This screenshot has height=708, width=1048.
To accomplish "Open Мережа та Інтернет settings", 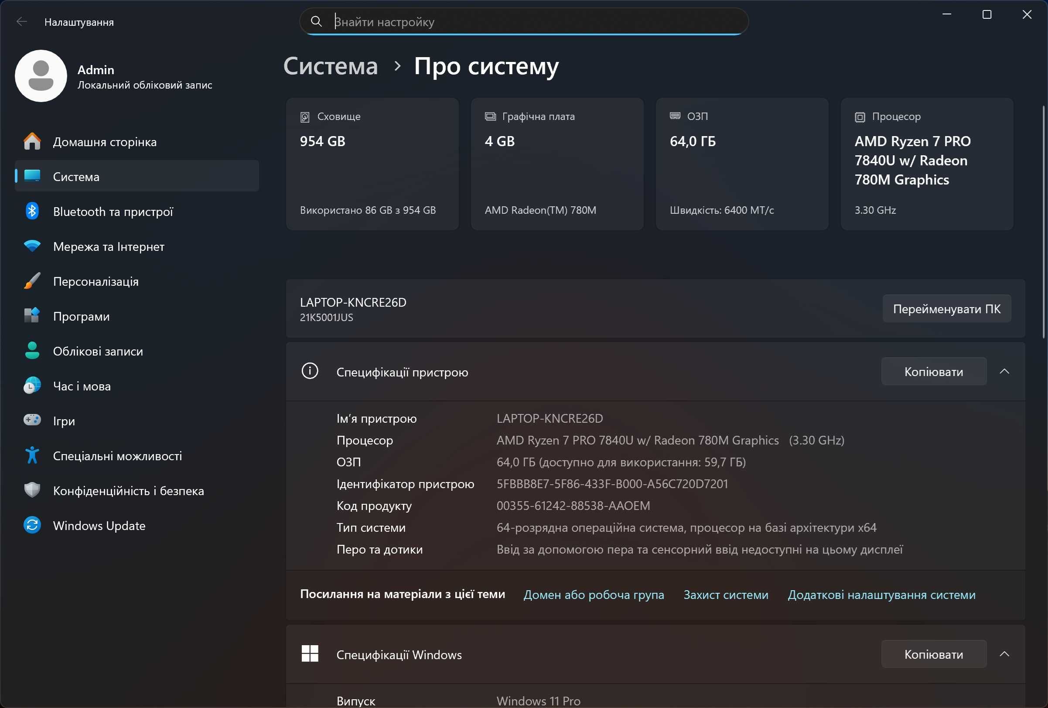I will pos(137,246).
